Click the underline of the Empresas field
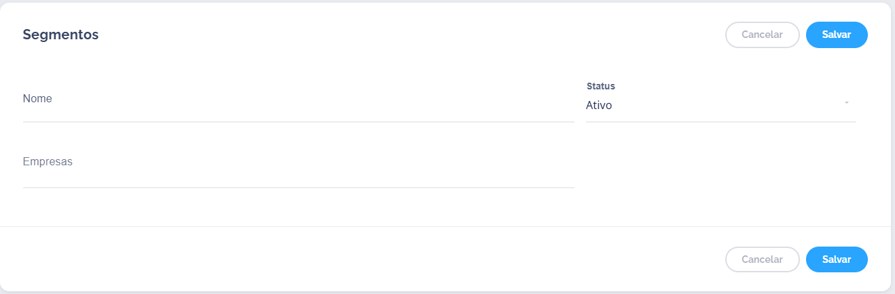 (x=298, y=187)
